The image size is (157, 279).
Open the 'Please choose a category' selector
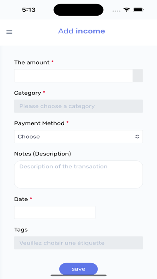tap(78, 106)
